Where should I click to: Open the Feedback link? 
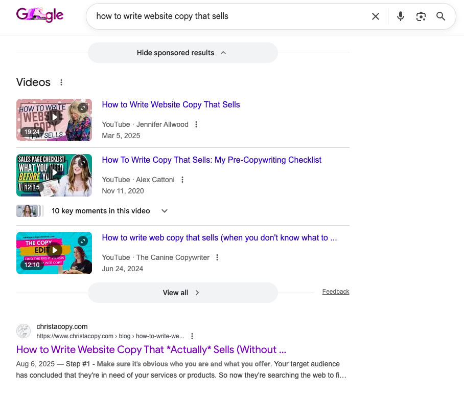pos(335,291)
